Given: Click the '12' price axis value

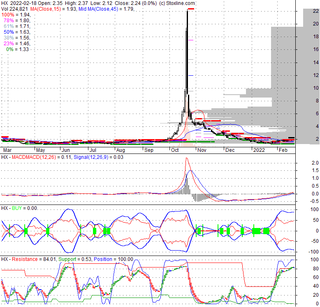Looking at the screenshot, I should coord(316,75).
